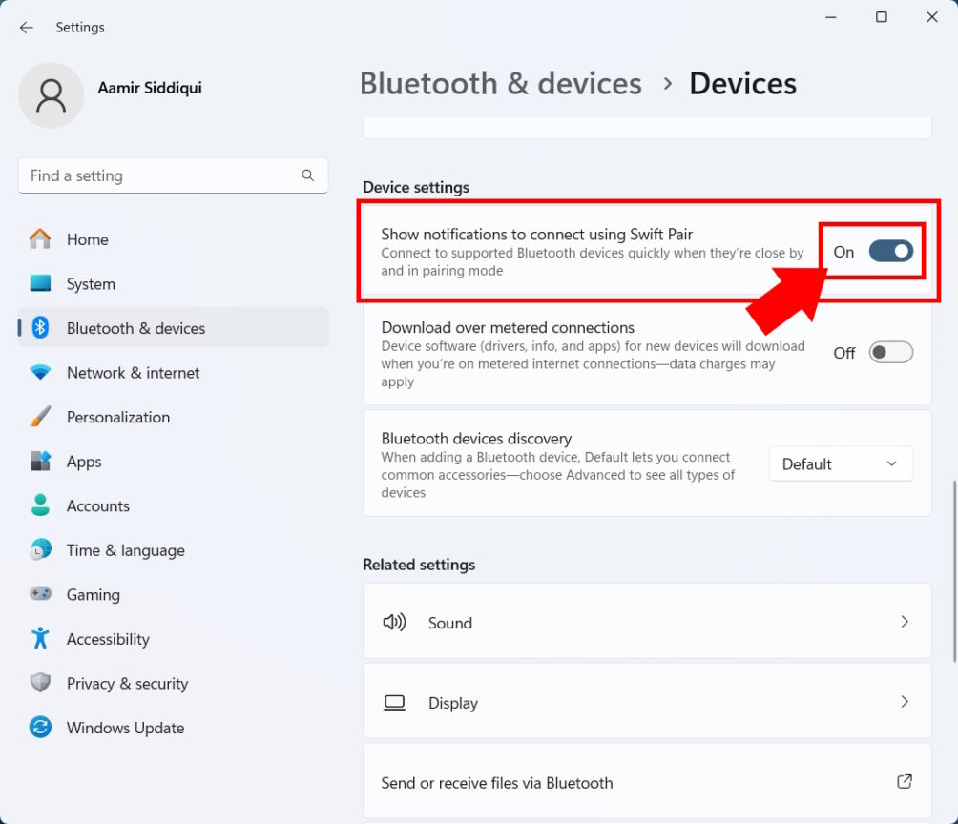Click the Sound speaker icon
Image resolution: width=958 pixels, height=824 pixels.
394,622
